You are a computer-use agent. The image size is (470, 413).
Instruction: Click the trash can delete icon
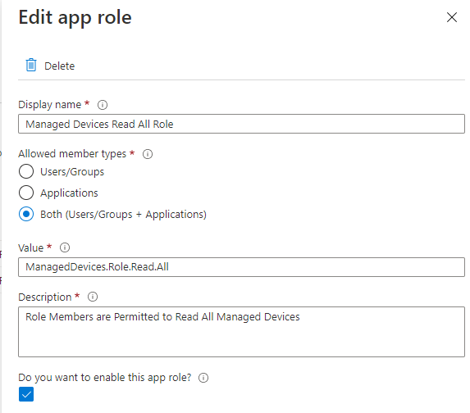tap(31, 65)
